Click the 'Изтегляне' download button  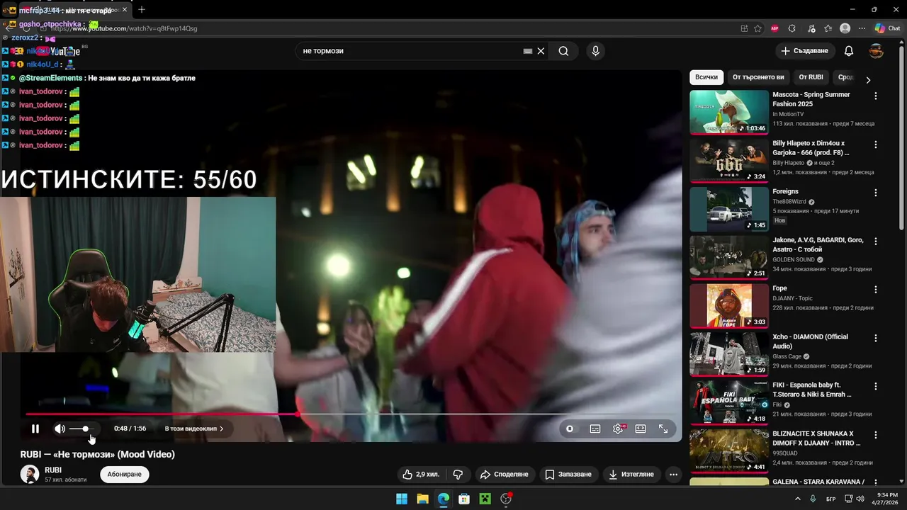coord(631,475)
